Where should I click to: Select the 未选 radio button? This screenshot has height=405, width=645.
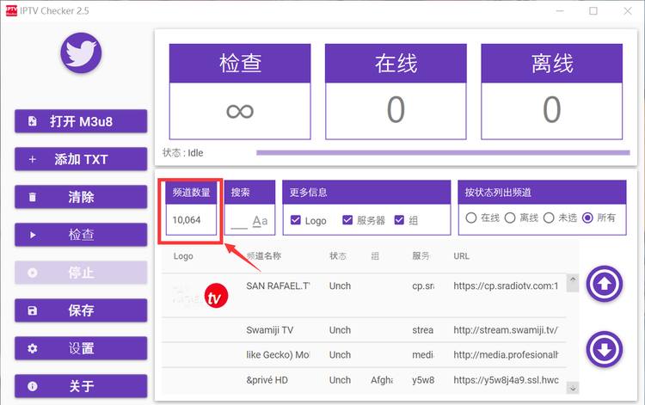tap(549, 218)
